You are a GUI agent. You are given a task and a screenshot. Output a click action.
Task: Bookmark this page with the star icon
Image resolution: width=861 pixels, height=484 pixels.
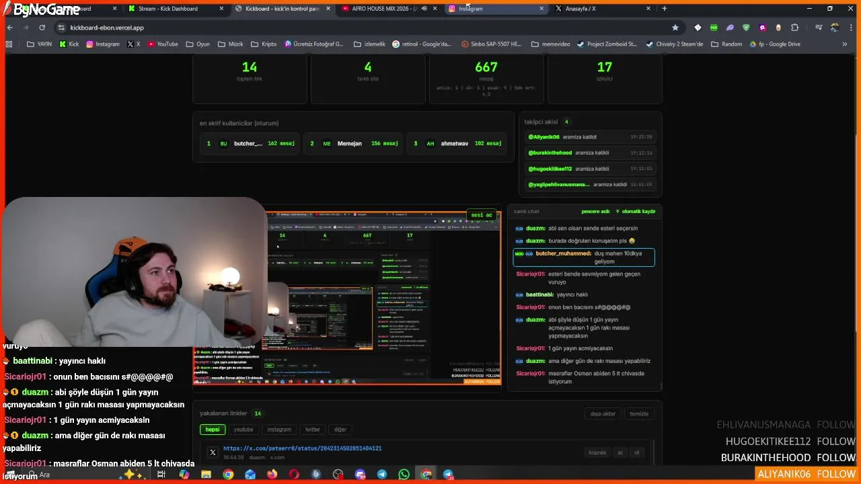point(675,28)
